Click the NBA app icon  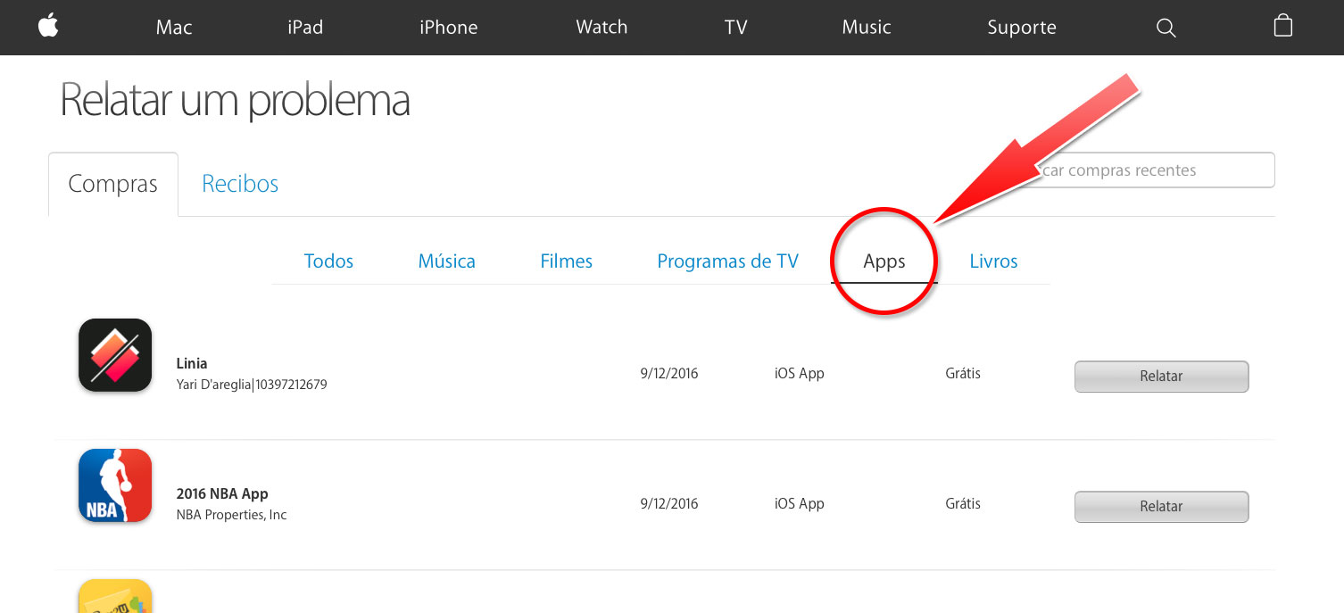115,485
